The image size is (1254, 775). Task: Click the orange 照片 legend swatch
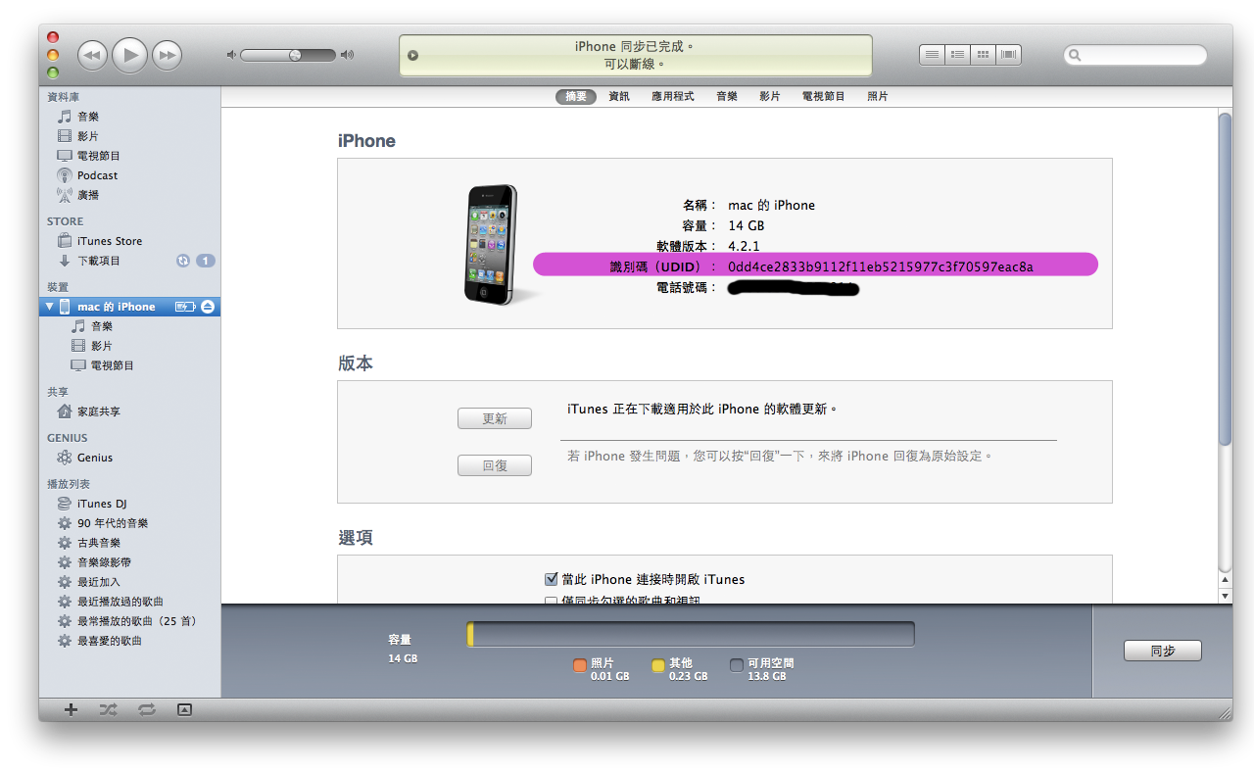click(x=580, y=666)
